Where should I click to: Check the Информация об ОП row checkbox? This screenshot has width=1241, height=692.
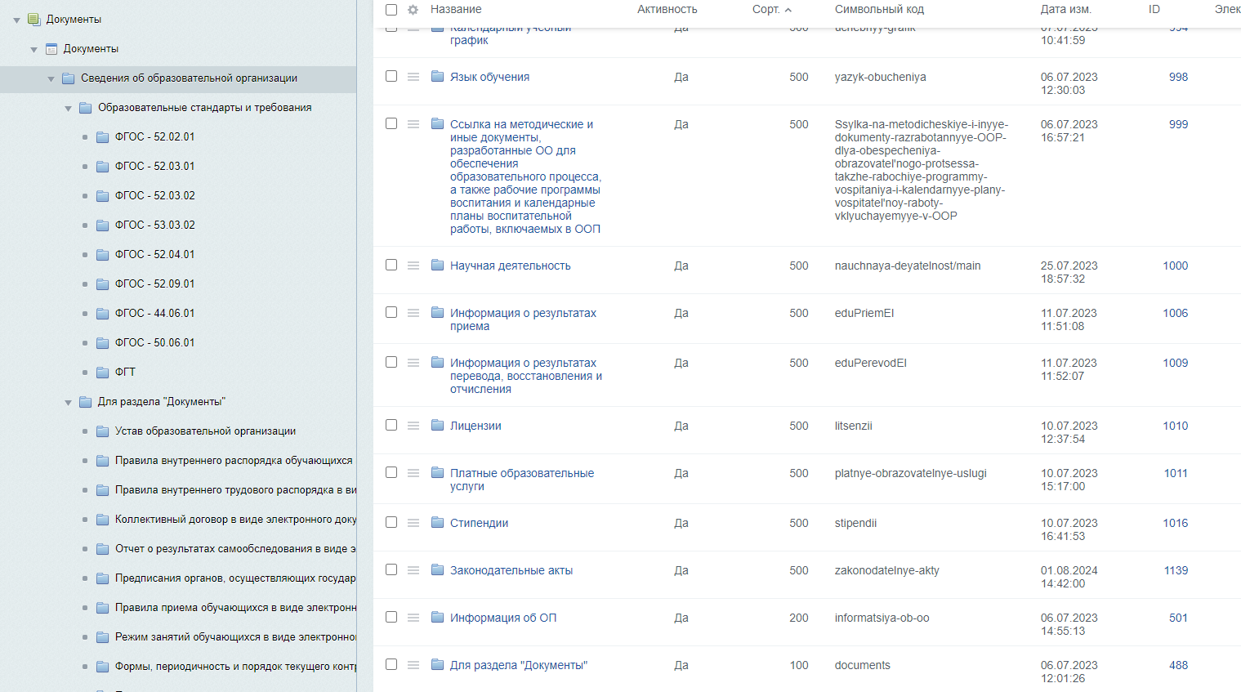[391, 617]
